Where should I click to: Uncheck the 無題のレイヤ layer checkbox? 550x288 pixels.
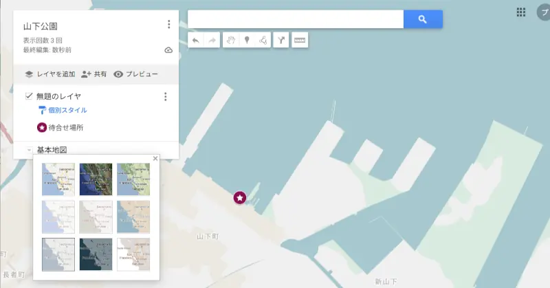tap(29, 96)
